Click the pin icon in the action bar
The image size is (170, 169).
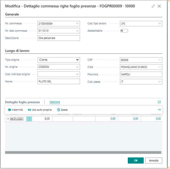point(159,110)
